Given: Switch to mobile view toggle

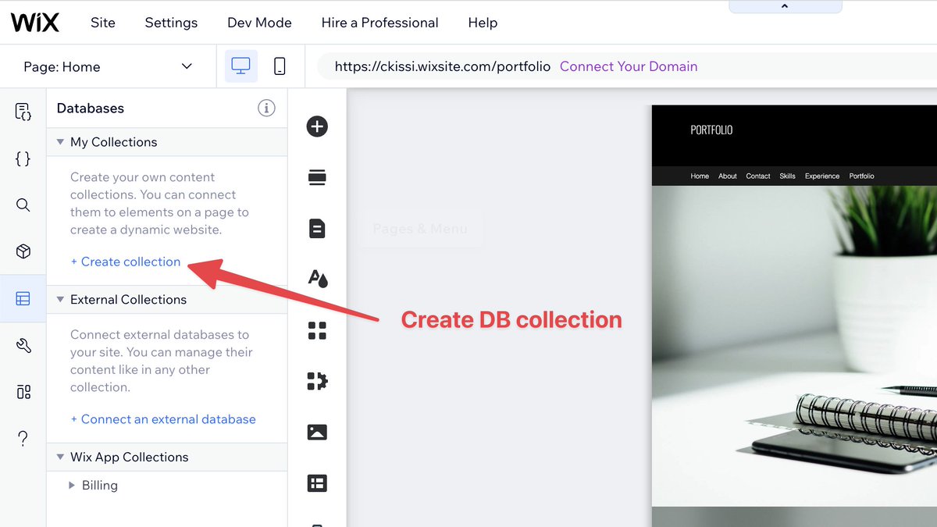Looking at the screenshot, I should click(277, 66).
